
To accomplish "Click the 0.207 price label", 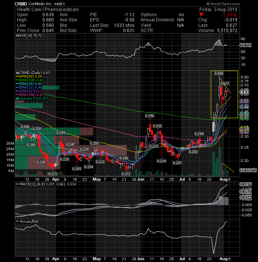I will click(177, 163).
